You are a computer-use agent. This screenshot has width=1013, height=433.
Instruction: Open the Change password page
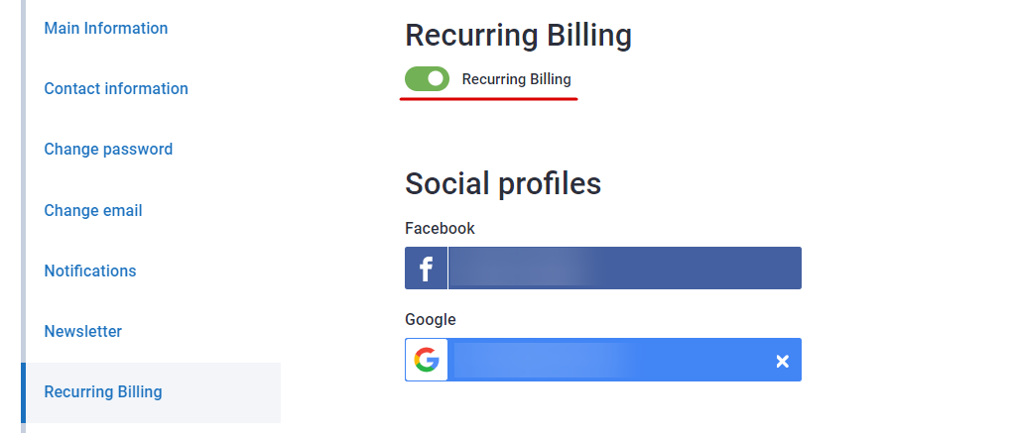coord(108,150)
